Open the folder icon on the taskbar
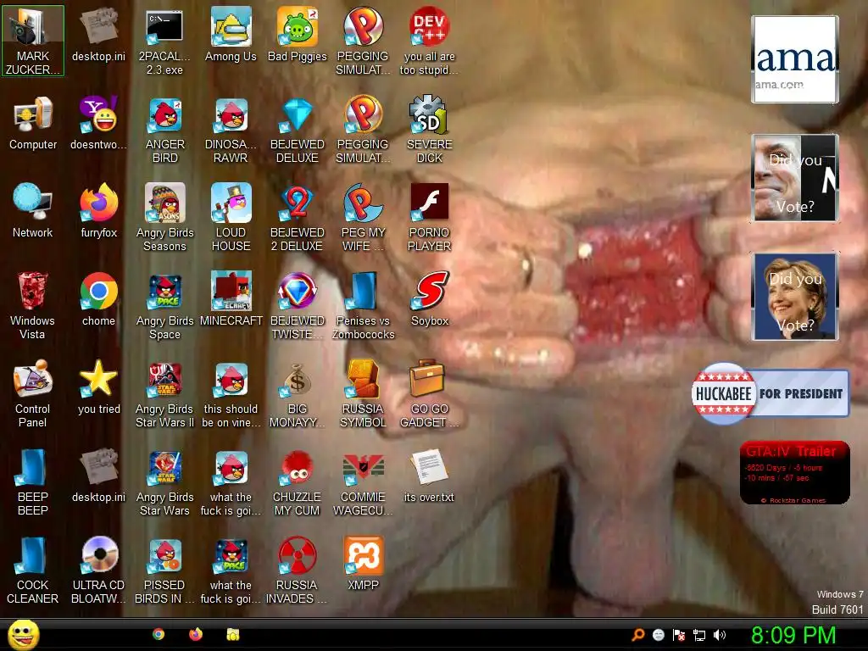 [233, 634]
